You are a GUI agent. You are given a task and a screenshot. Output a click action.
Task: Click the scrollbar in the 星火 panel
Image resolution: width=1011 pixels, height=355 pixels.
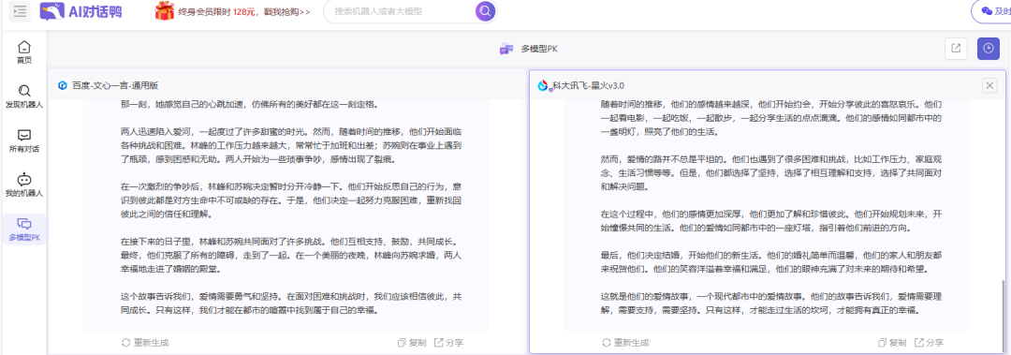(x=1003, y=316)
